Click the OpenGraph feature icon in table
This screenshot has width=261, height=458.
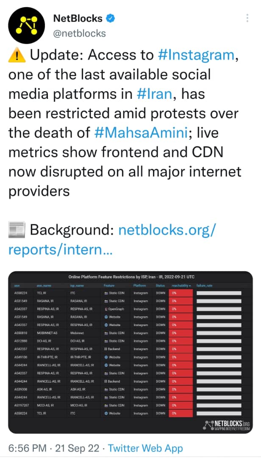(x=106, y=309)
